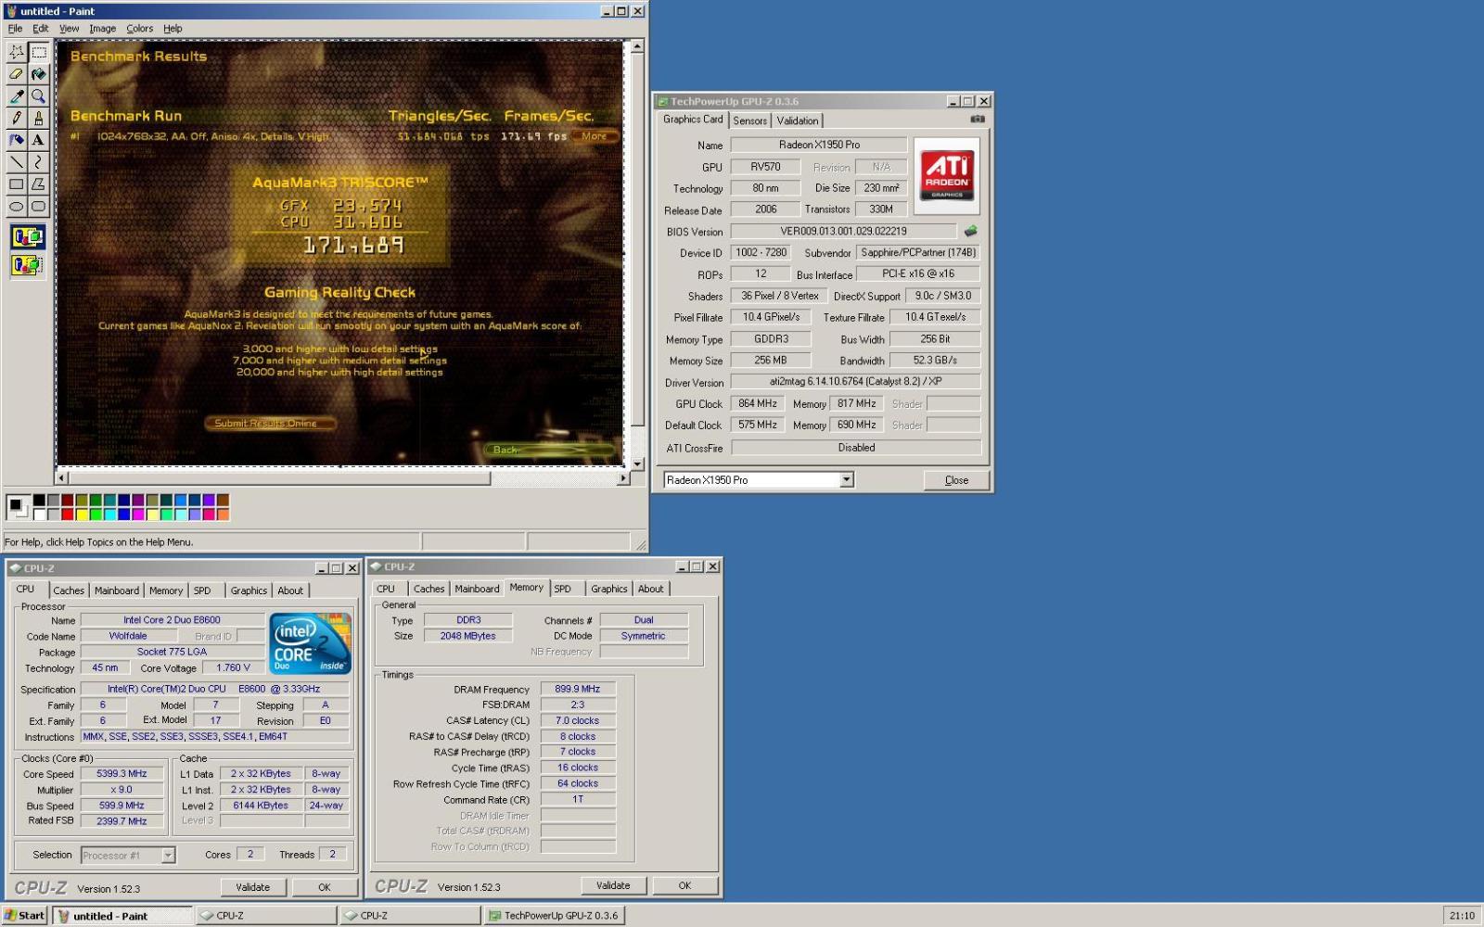Choose the Pencil tool in Paint

(17, 119)
